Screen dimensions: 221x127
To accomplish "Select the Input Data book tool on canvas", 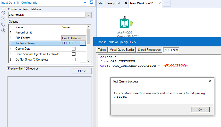I will tap(124, 23).
